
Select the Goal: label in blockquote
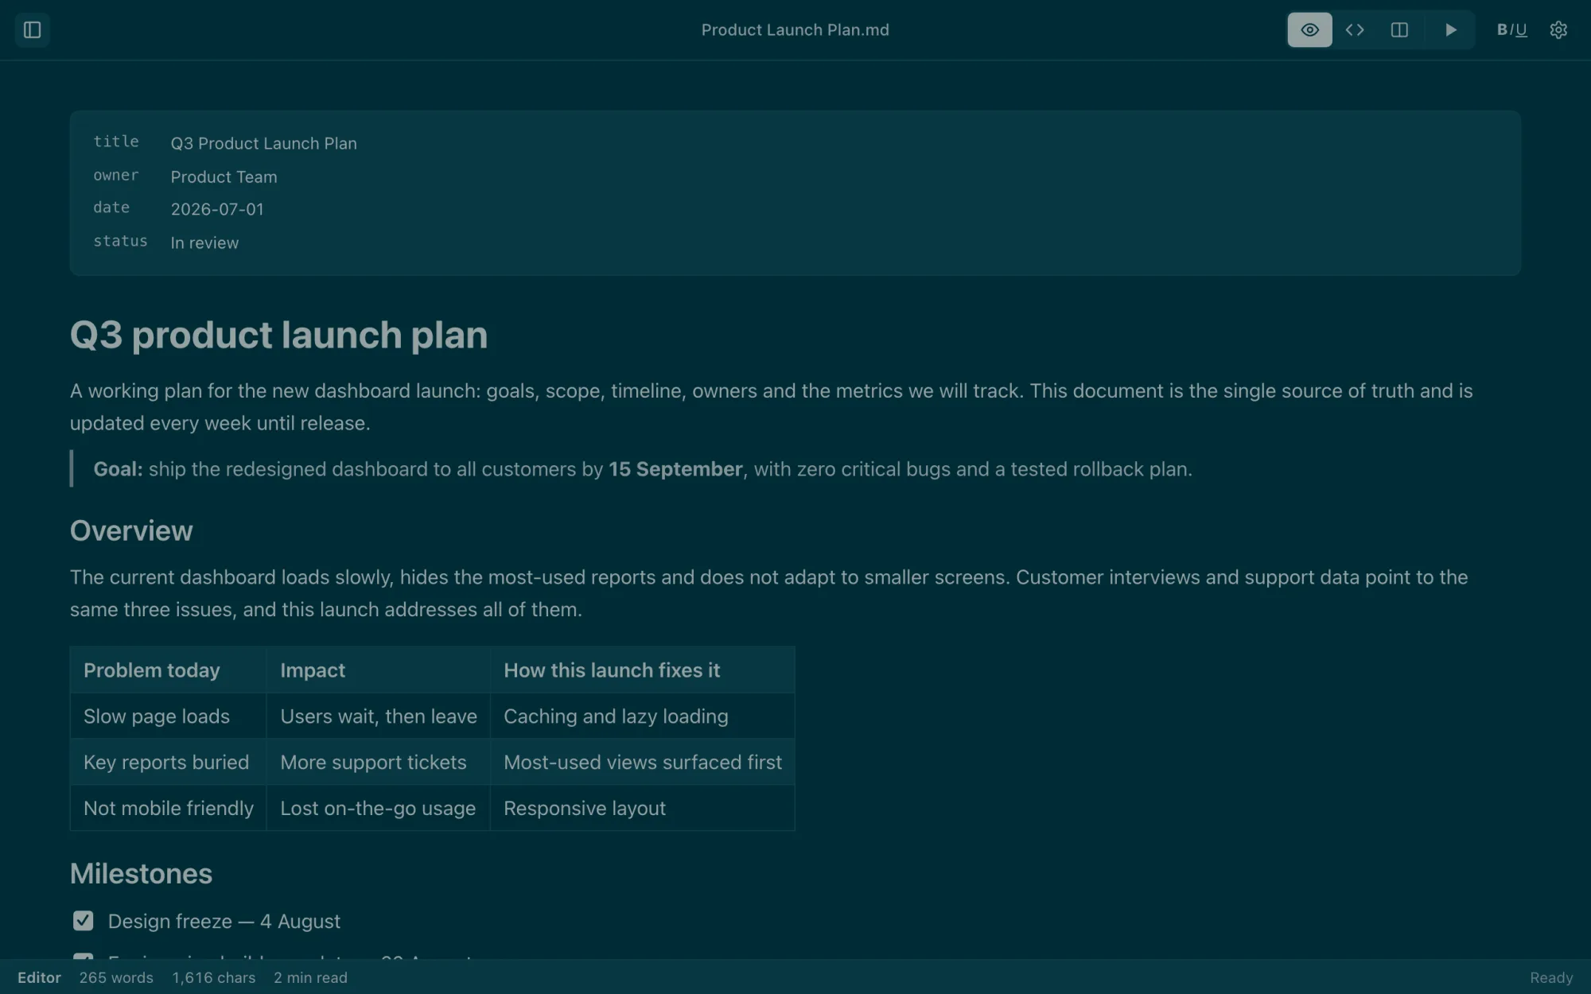[x=118, y=469]
